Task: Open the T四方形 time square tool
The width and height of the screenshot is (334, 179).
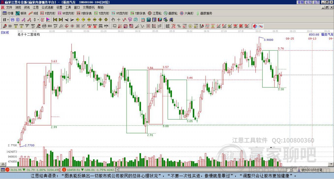Action: 102,13
